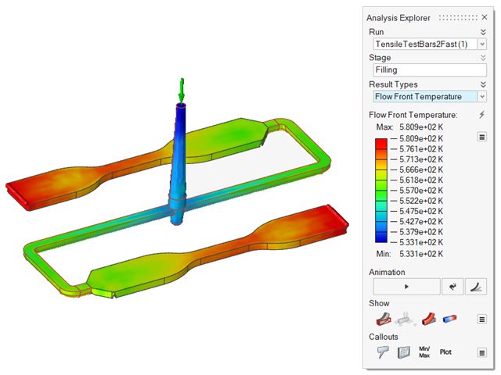
Task: Show Min/Max callouts
Action: pyautogui.click(x=425, y=352)
